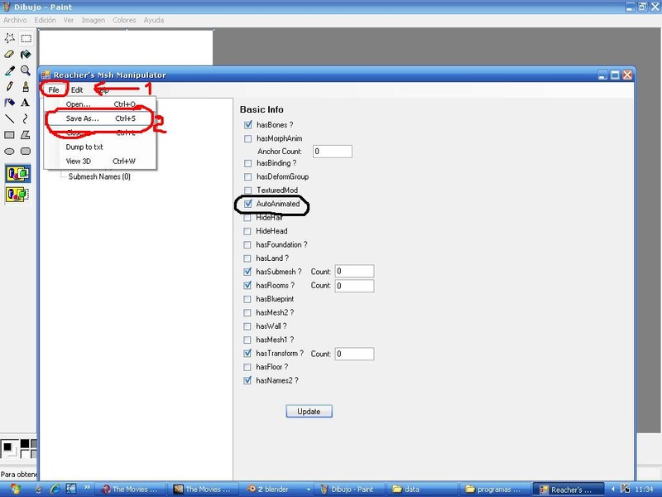The width and height of the screenshot is (662, 497).
Task: Choose Save As... from the File menu
Action: pos(100,118)
